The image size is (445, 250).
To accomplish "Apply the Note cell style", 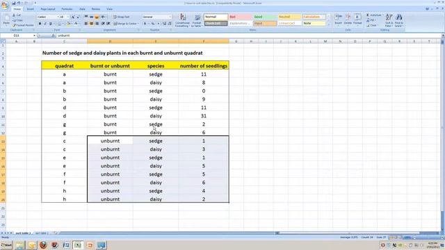I will tap(314, 24).
